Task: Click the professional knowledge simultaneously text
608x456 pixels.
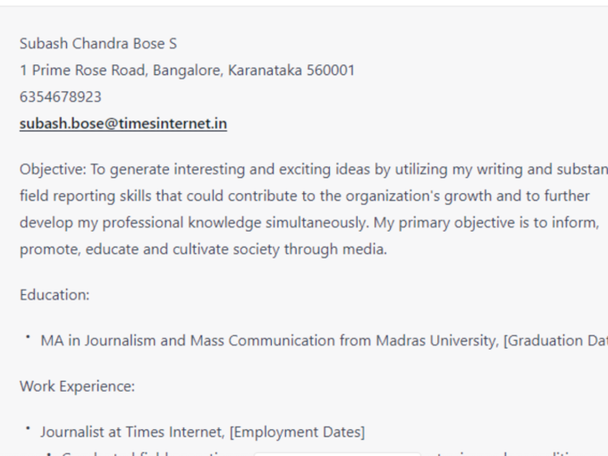Action: coord(236,223)
